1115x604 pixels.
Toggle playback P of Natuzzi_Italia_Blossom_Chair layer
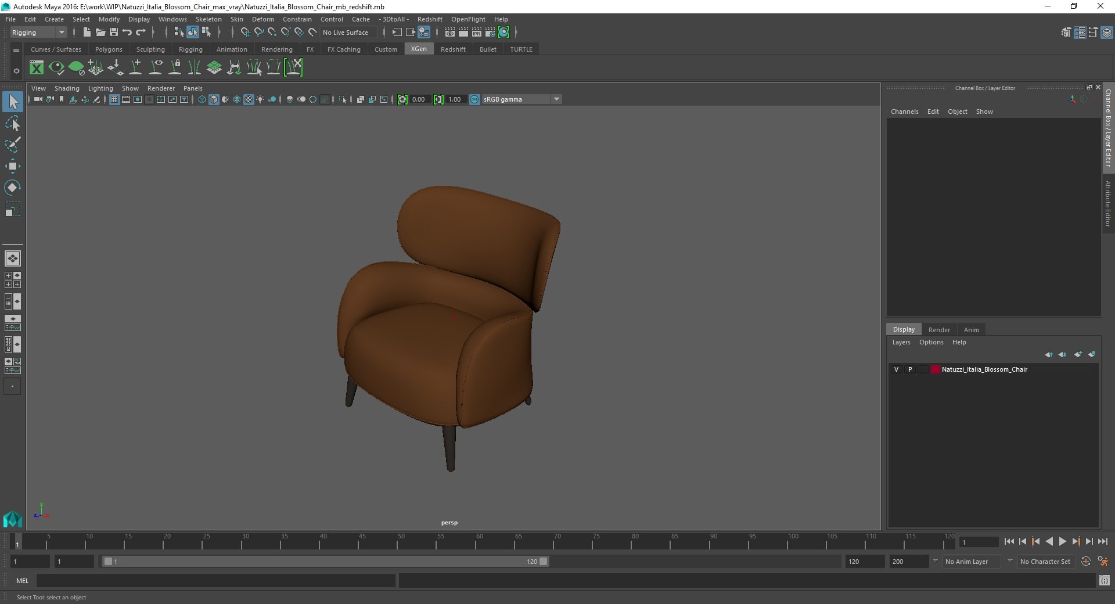[910, 369]
